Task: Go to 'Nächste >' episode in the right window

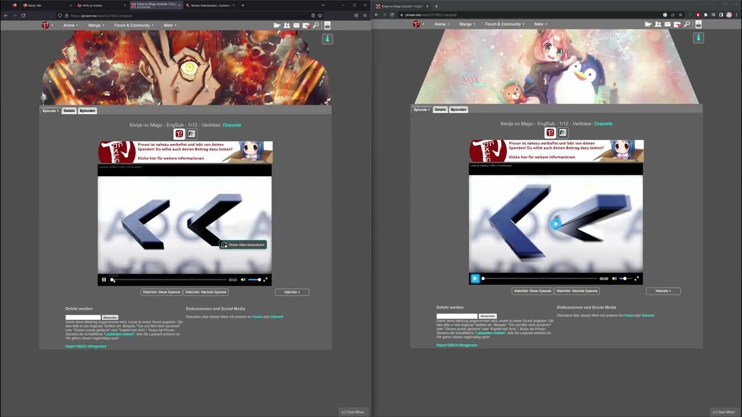Action: coord(663,291)
